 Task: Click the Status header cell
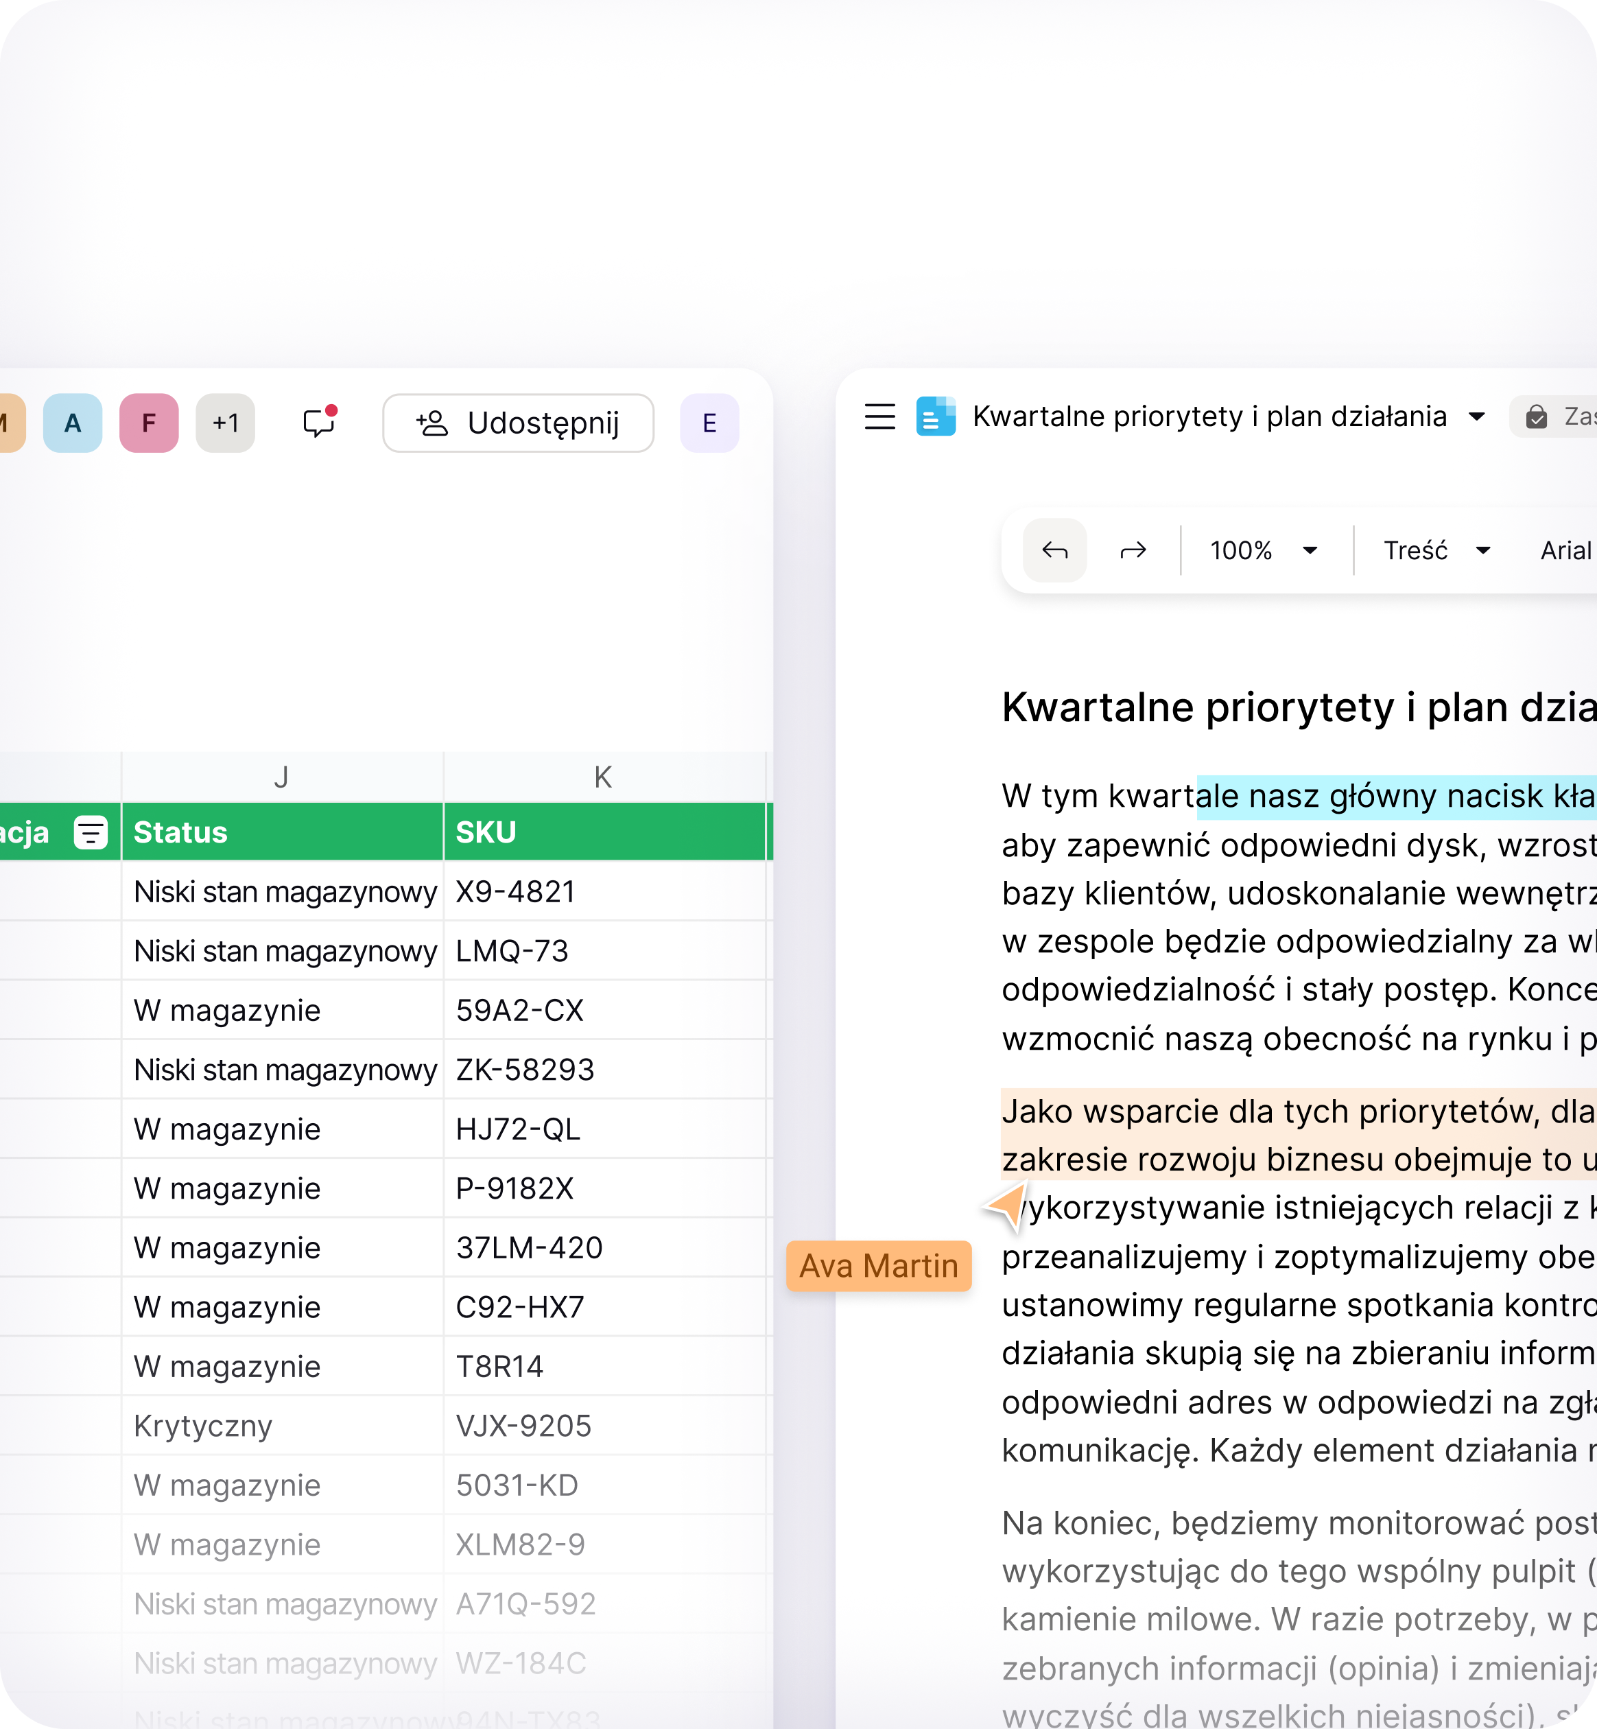[x=282, y=832]
